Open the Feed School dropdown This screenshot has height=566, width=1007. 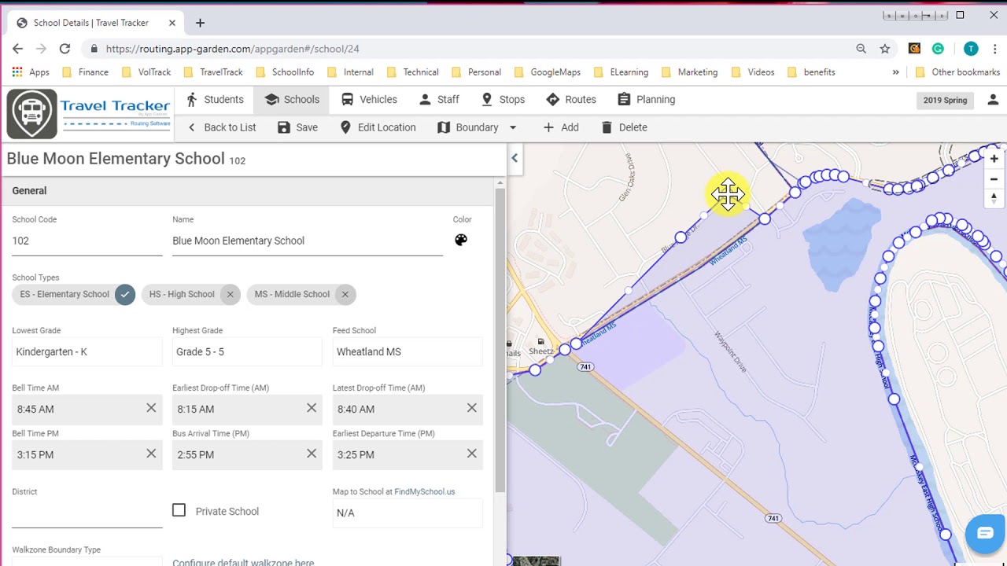pos(408,351)
